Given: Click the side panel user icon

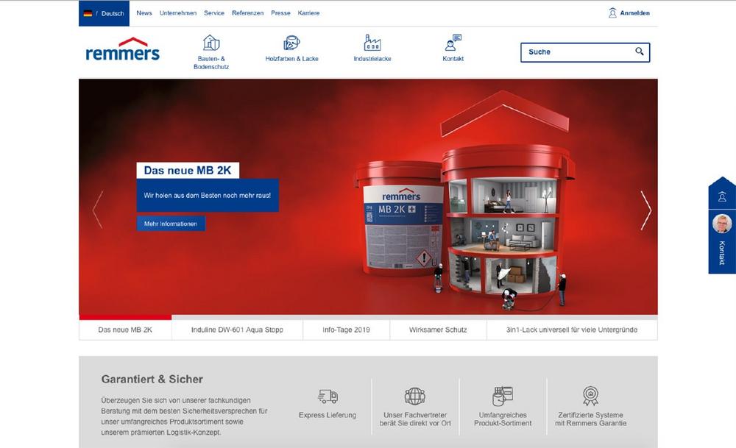Looking at the screenshot, I should click(x=722, y=196).
